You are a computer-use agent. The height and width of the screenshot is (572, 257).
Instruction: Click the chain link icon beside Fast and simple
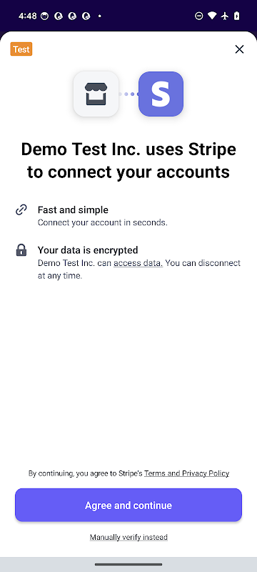point(21,209)
